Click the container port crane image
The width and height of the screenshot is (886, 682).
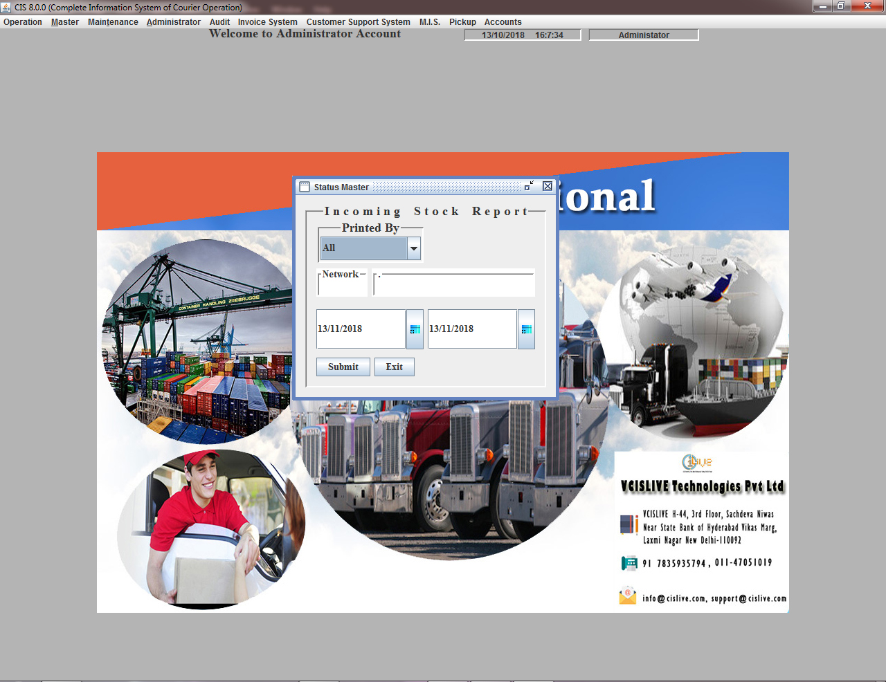(x=197, y=342)
